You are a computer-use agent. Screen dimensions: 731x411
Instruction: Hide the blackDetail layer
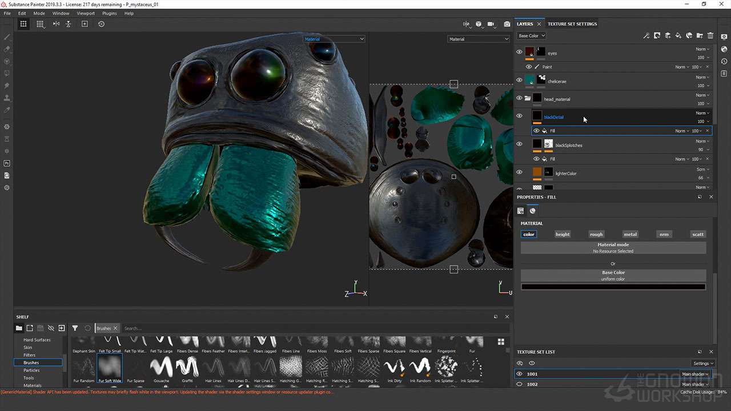click(519, 115)
